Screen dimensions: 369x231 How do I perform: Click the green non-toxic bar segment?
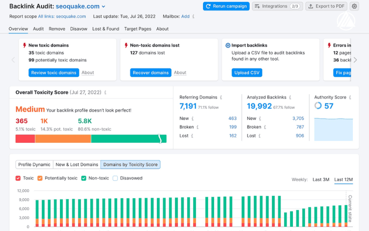point(129,139)
